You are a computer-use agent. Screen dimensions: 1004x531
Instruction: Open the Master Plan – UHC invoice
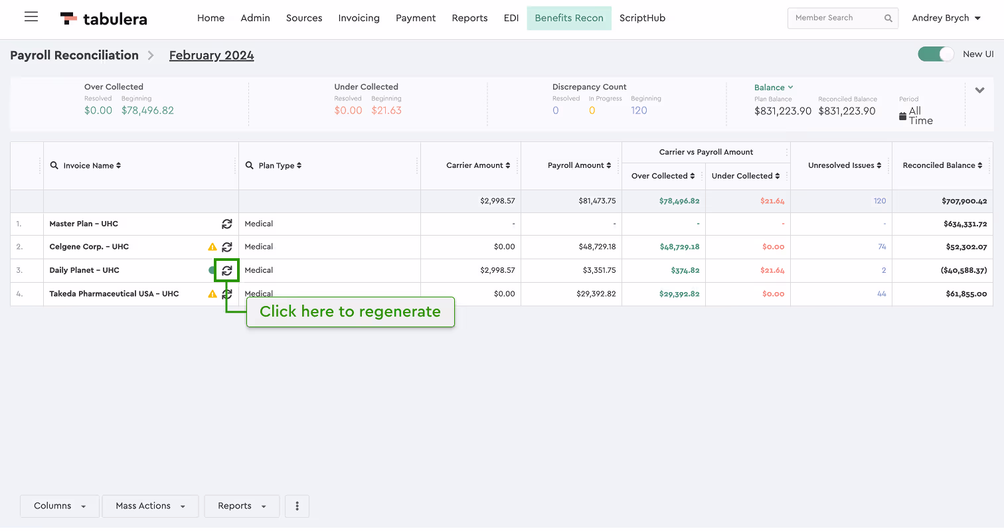84,224
